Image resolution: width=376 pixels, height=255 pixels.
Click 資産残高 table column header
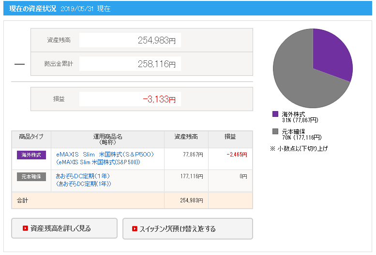[186, 137]
